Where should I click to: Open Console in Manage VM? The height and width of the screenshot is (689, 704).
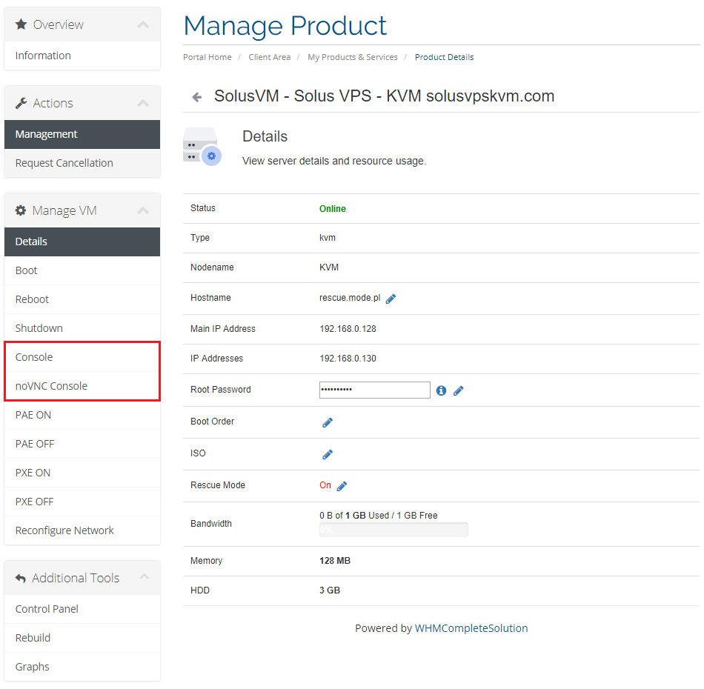82,357
